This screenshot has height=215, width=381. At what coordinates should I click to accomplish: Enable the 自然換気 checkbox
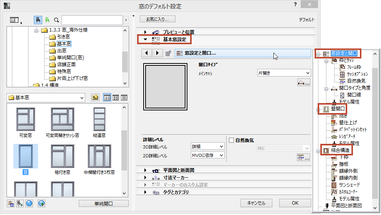click(231, 140)
